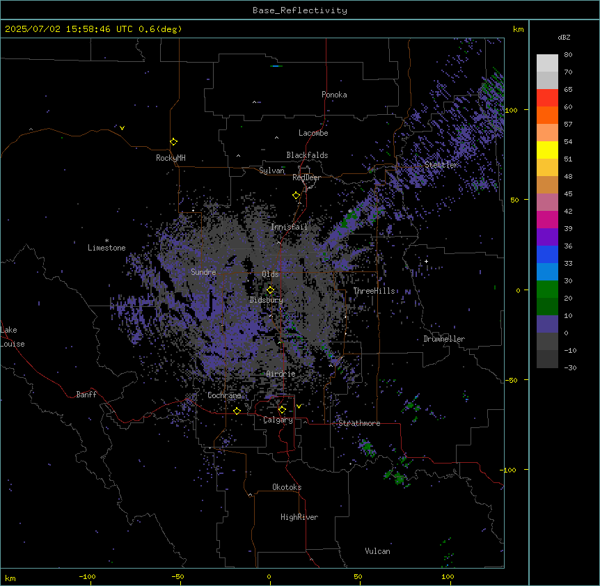
Task: Click the asterisk marker above Limestone
Action: click(x=106, y=241)
